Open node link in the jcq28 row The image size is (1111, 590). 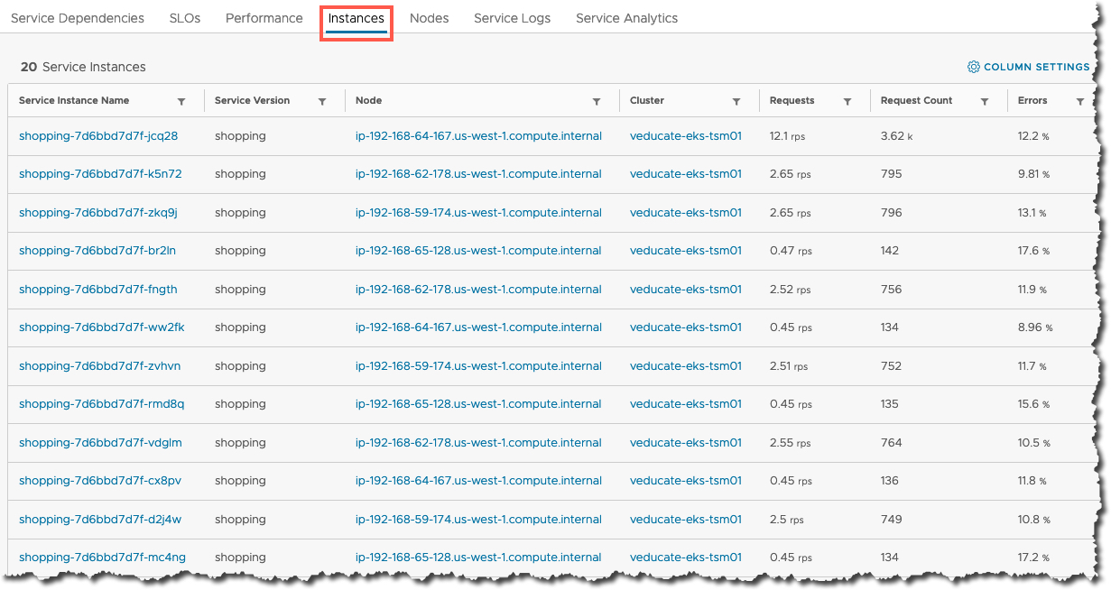pyautogui.click(x=478, y=136)
